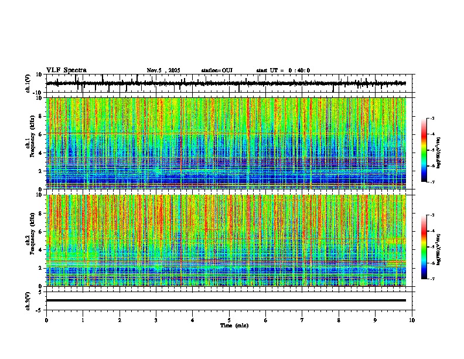Click the "-3" tick on ch.2 colorbar
464x359 pixels.
pyautogui.click(x=432, y=215)
